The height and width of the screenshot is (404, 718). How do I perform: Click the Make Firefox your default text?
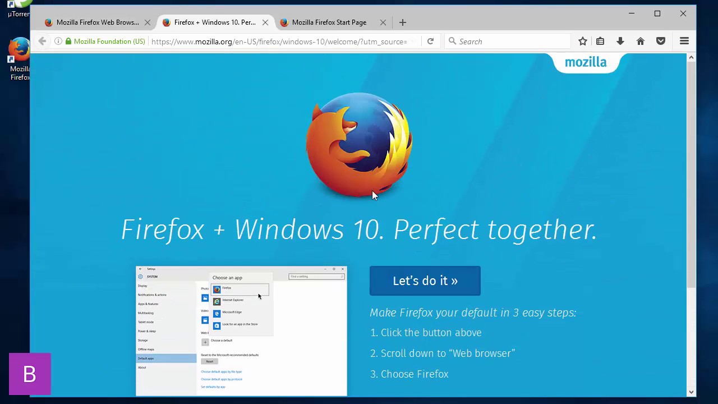(x=473, y=313)
